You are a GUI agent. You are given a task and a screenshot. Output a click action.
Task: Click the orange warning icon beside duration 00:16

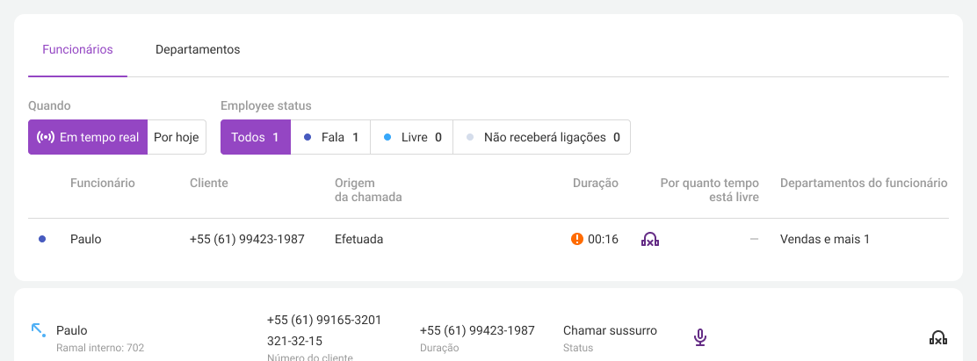click(x=576, y=239)
